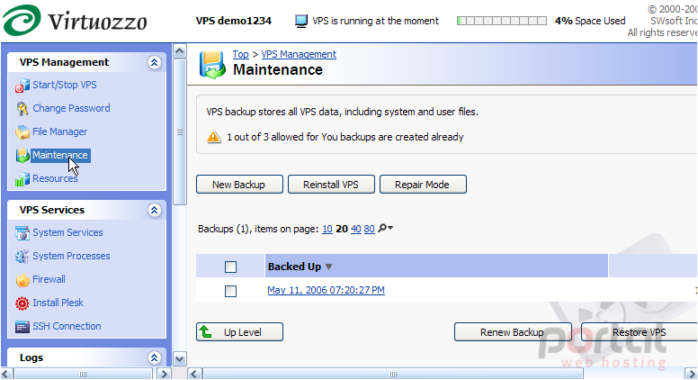Click the System Services icon
The image size is (698, 380).
click(x=22, y=233)
